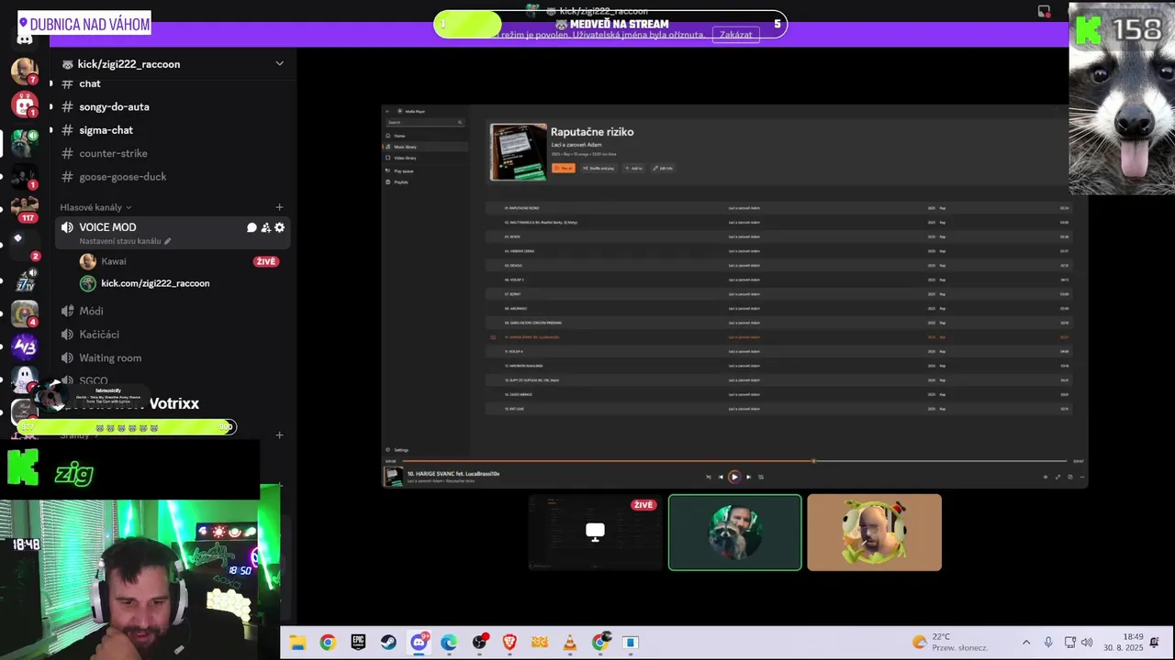Open Settings in the Media Player sidebar
The height and width of the screenshot is (660, 1175).
click(425, 450)
